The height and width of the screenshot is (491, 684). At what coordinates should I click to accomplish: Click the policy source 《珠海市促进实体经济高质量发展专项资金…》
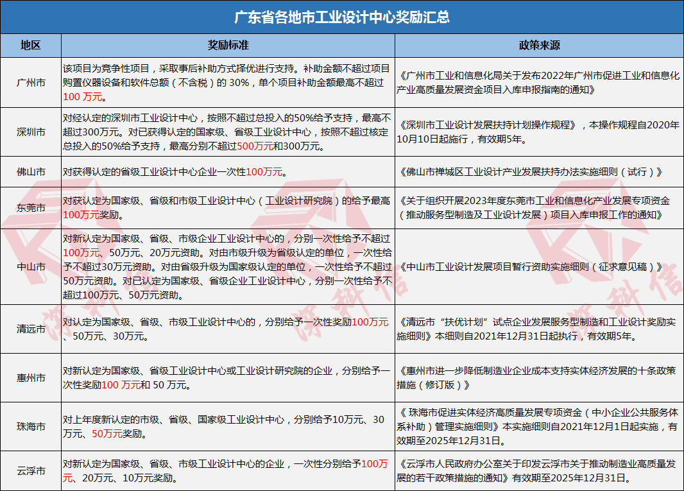pos(538,426)
